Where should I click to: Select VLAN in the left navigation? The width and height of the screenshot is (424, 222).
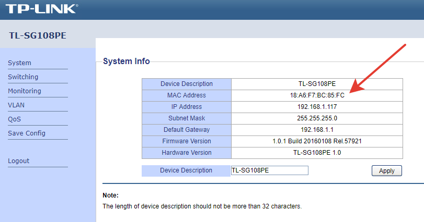[x=16, y=105]
